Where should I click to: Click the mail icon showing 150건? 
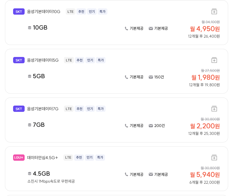click(x=151, y=77)
